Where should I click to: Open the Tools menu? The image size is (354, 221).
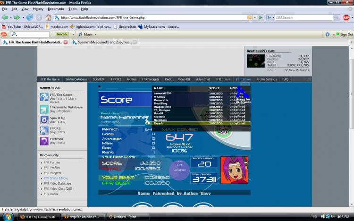coord(73,9)
